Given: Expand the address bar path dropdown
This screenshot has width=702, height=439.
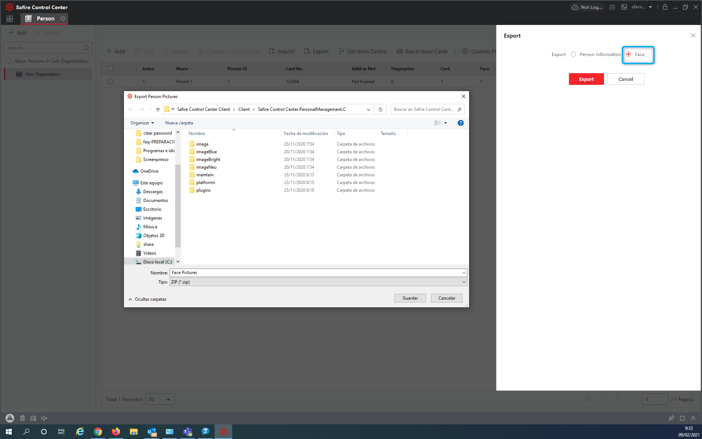Looking at the screenshot, I should click(368, 109).
